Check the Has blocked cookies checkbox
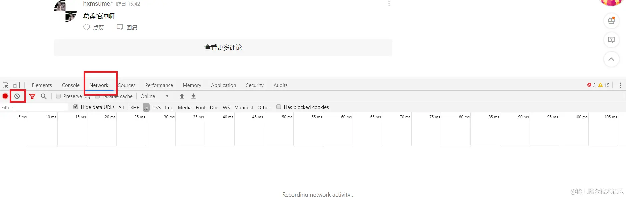 (279, 107)
